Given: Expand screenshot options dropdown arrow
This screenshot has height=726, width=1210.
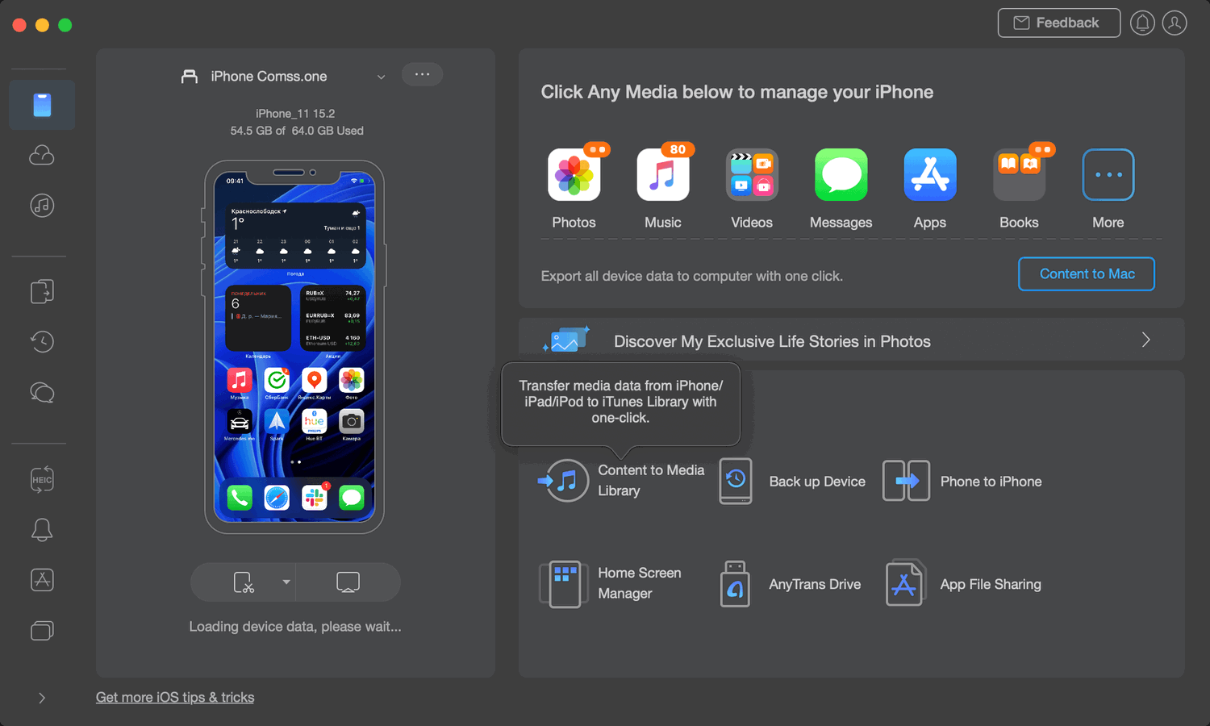Looking at the screenshot, I should pyautogui.click(x=286, y=582).
